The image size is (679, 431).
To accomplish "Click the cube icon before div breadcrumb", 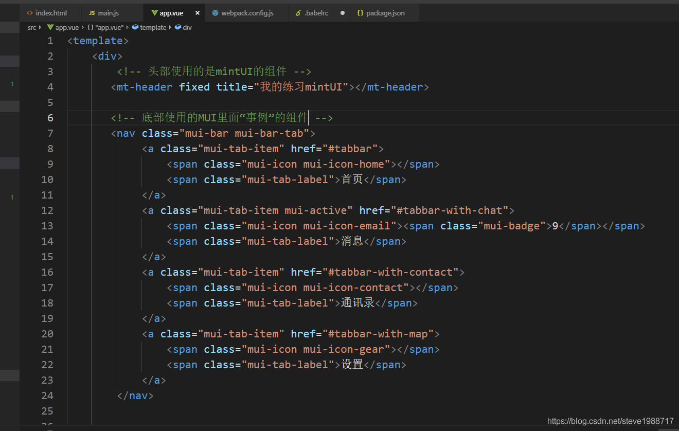I will pos(178,27).
